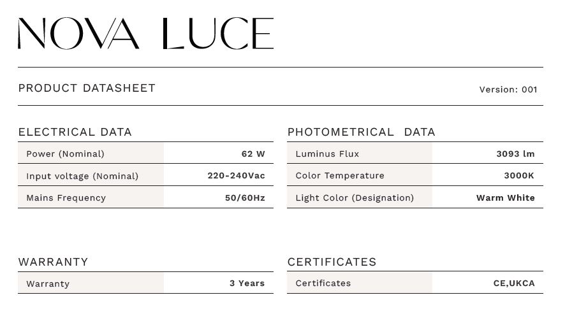The width and height of the screenshot is (565, 309).
Task: Click the 50/60Hz frequency value
Action: coord(245,198)
